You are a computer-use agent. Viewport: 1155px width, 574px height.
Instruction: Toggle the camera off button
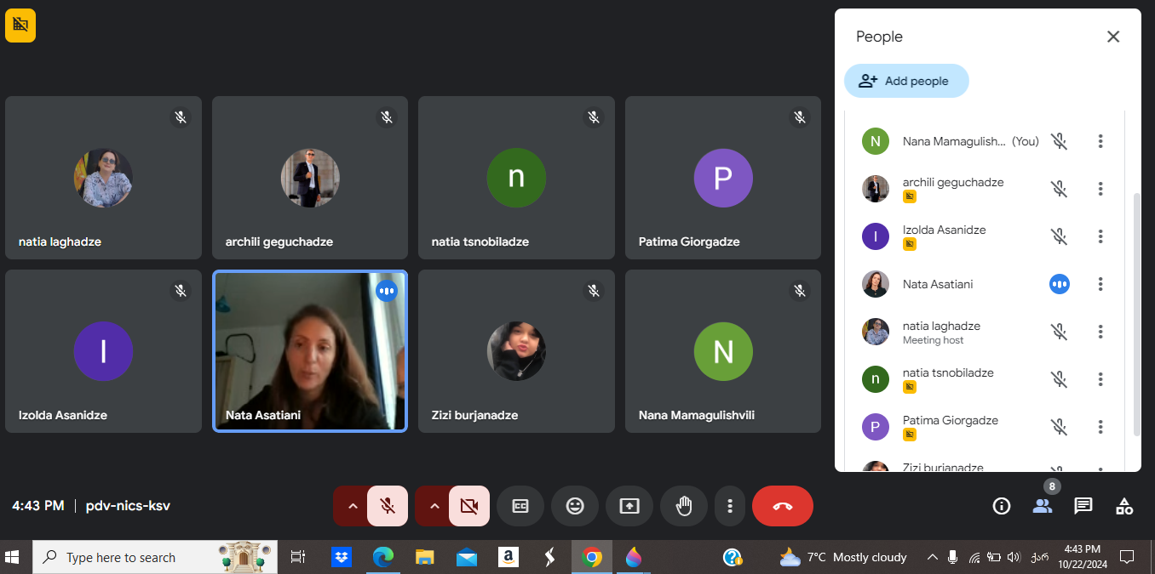click(x=468, y=506)
